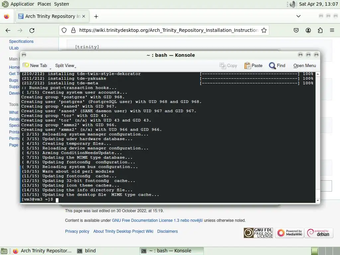Click the Konsole scrollbar down arrow
The image size is (340, 255).
[318, 201]
